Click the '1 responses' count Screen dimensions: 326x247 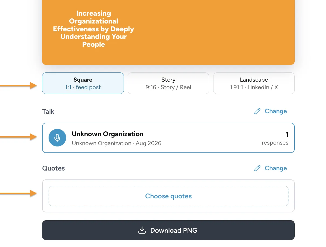pos(275,138)
